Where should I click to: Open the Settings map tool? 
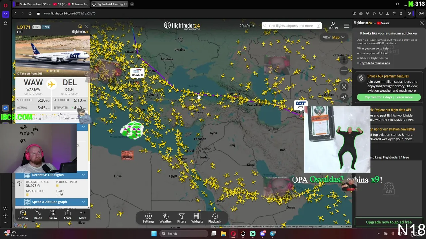(x=148, y=218)
